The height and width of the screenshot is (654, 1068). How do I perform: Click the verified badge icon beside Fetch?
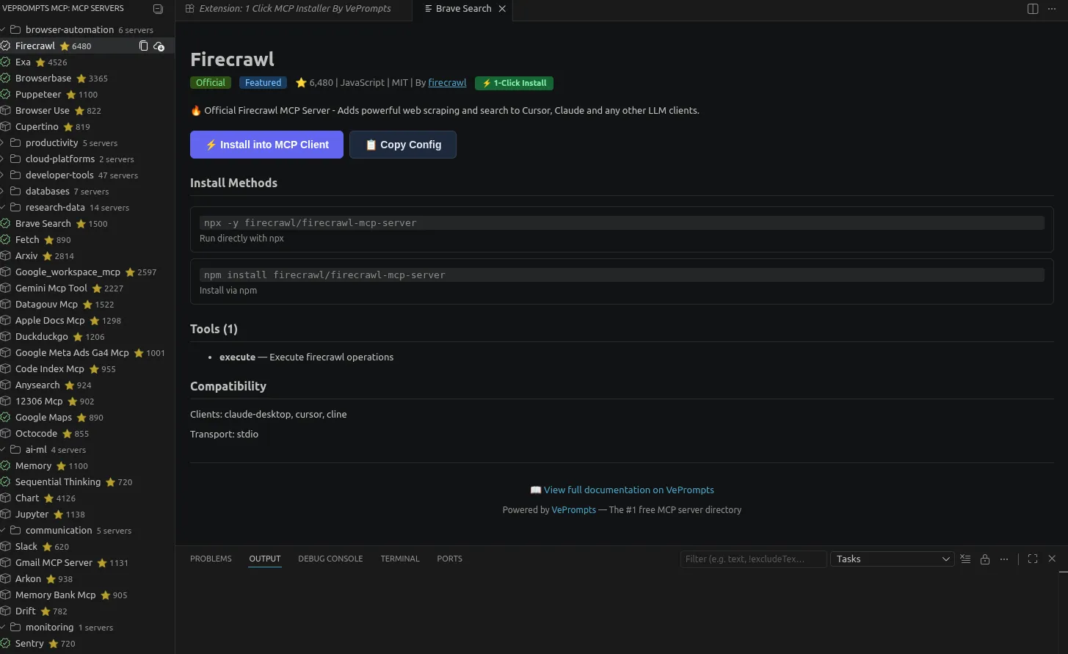(x=5, y=240)
